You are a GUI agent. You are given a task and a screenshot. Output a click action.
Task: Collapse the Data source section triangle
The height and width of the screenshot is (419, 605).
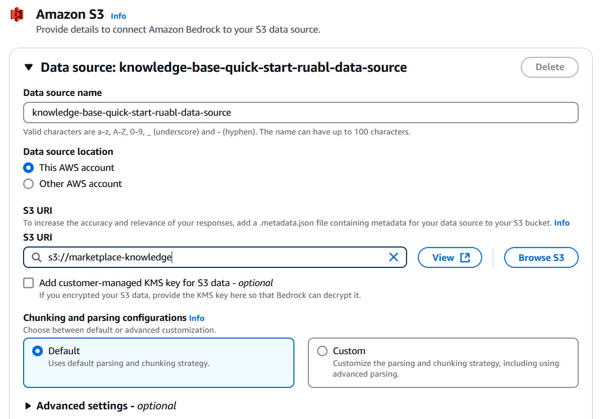click(x=28, y=67)
